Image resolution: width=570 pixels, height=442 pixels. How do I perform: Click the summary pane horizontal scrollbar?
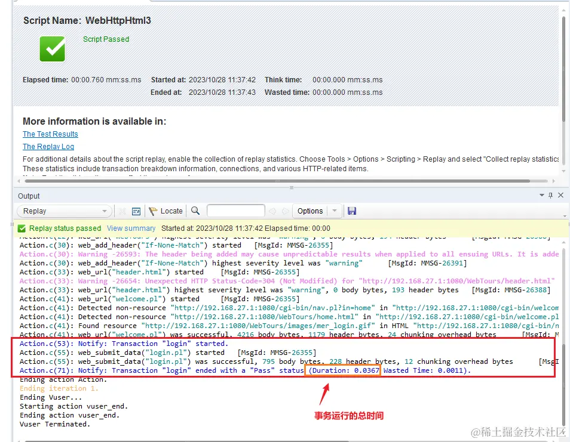coord(277,181)
